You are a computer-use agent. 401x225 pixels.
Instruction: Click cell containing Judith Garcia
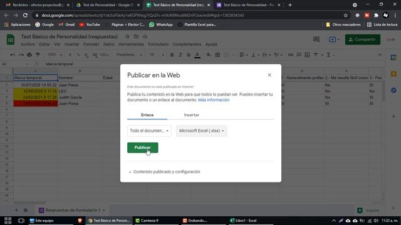pyautogui.click(x=80, y=97)
